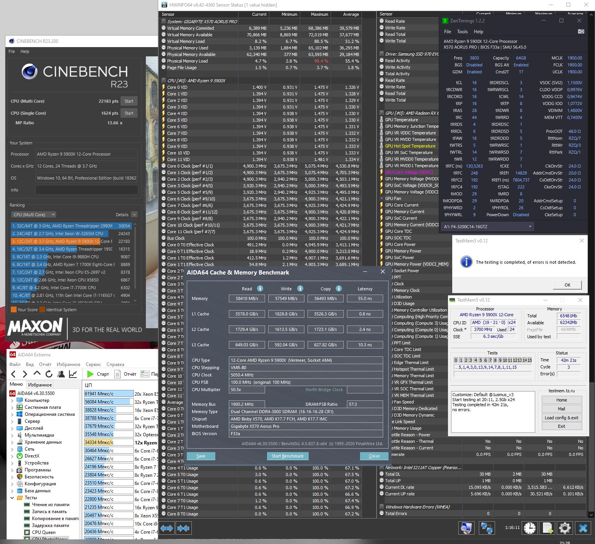Open ZenTimings Help menu
595x544 pixels.
click(478, 32)
